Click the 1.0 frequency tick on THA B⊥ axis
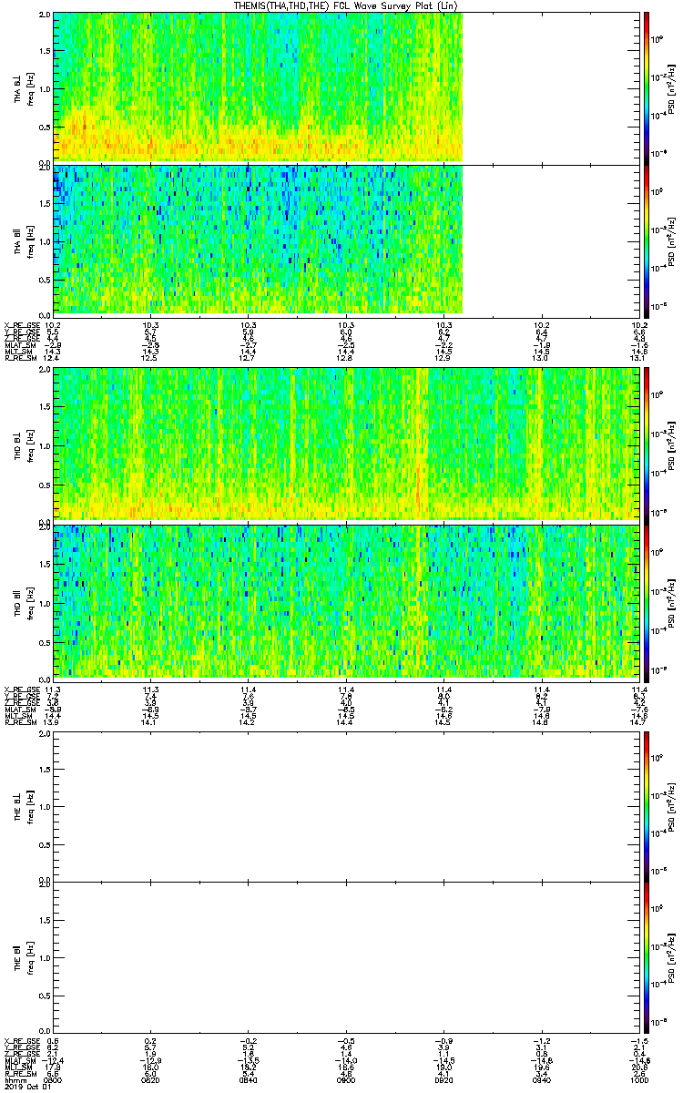 [x=46, y=88]
